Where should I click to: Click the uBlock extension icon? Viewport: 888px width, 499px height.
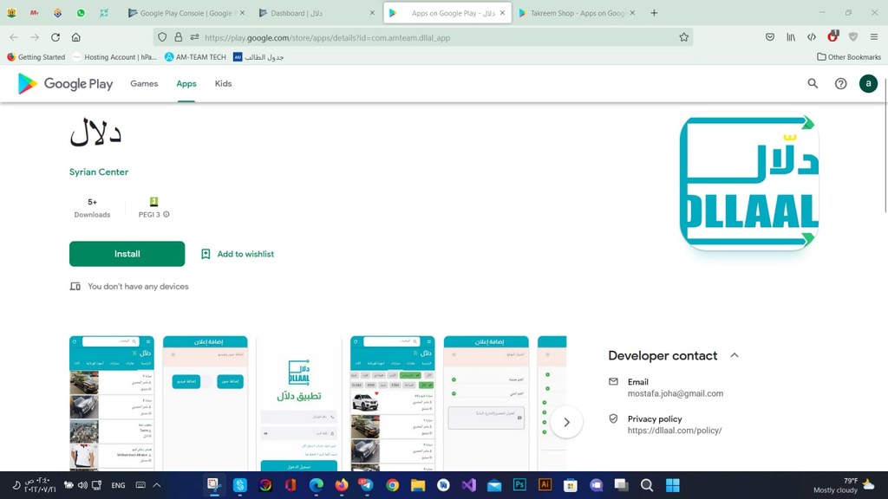(x=832, y=36)
